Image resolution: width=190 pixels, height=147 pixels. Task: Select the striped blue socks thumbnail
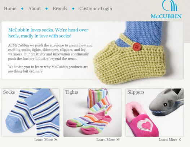click(x=30, y=113)
